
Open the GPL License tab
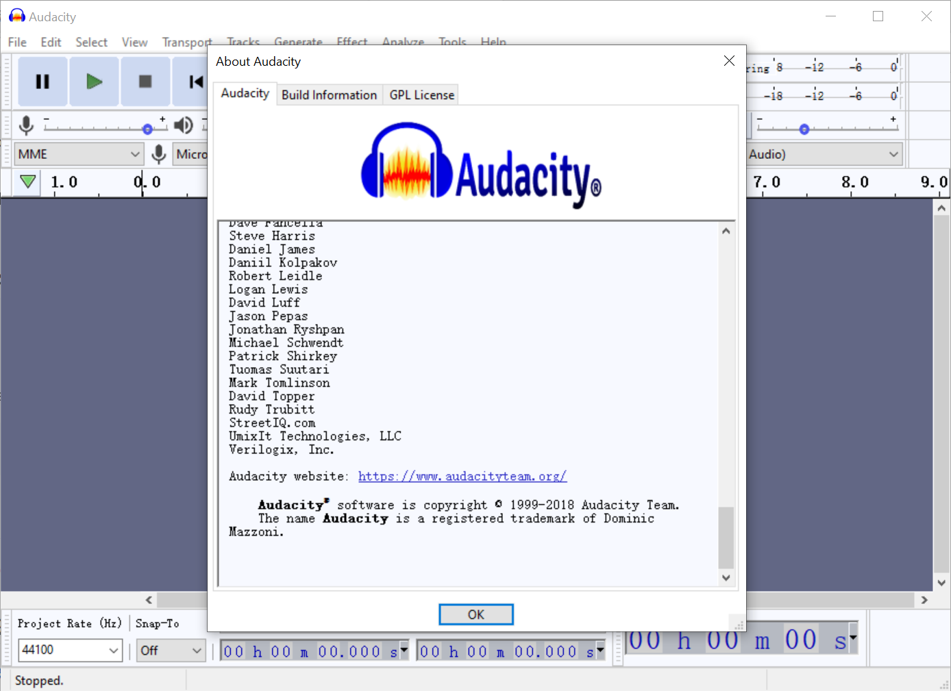(x=420, y=95)
